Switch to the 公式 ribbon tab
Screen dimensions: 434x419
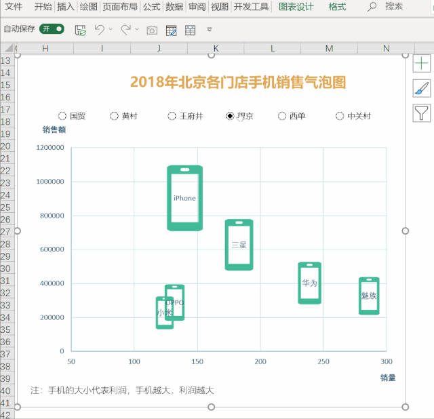(152, 6)
